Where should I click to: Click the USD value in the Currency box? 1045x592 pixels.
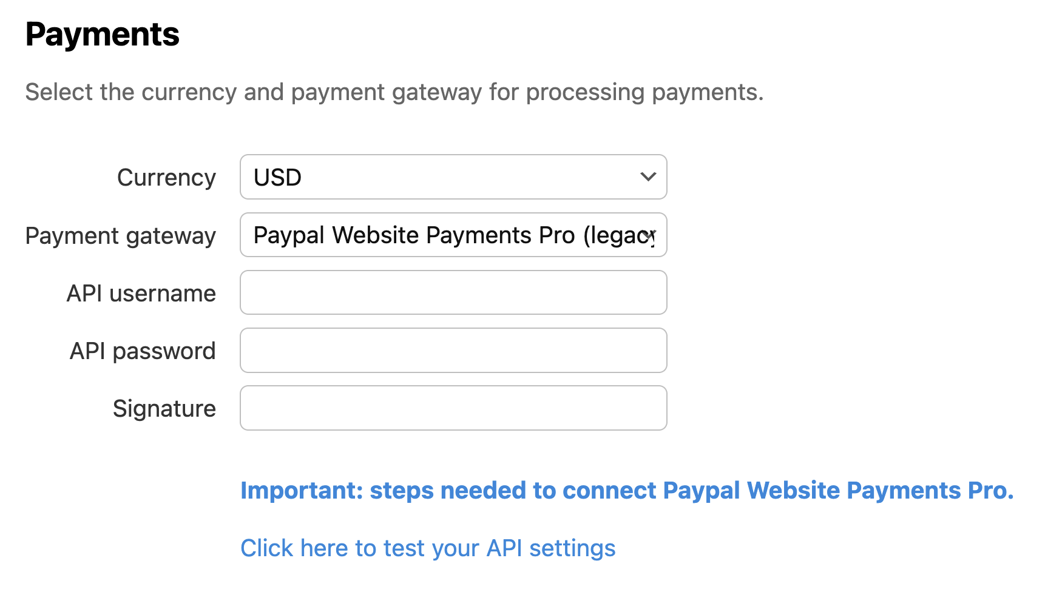coord(277,178)
